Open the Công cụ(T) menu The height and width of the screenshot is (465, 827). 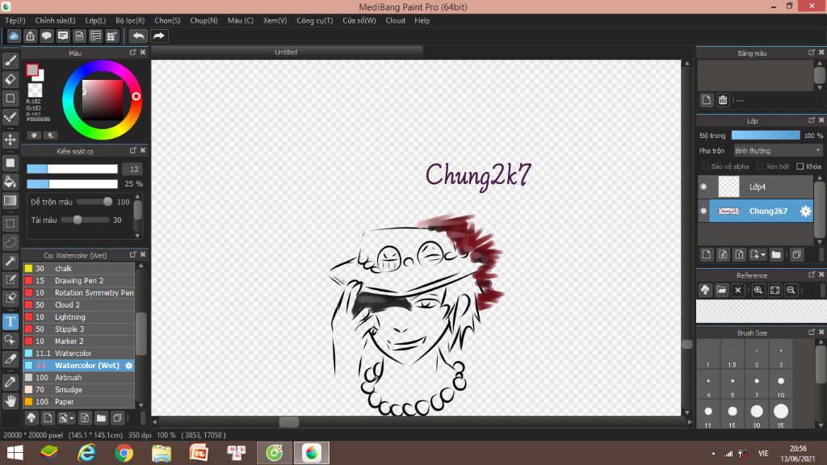pos(315,20)
